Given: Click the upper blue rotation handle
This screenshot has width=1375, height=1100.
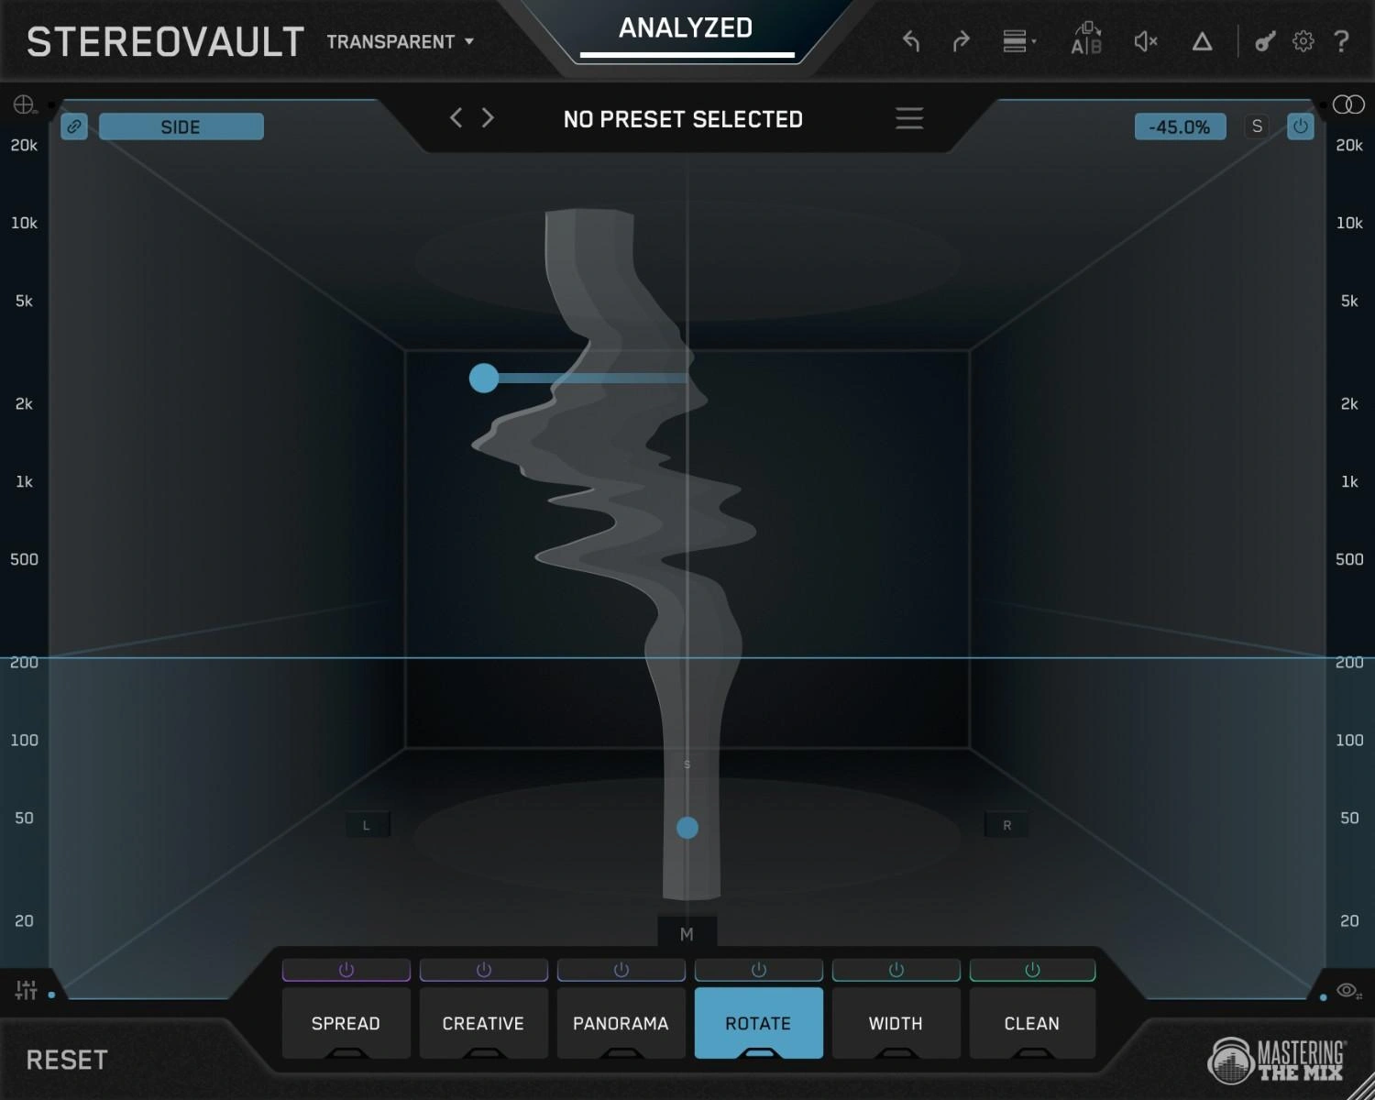Looking at the screenshot, I should [484, 378].
